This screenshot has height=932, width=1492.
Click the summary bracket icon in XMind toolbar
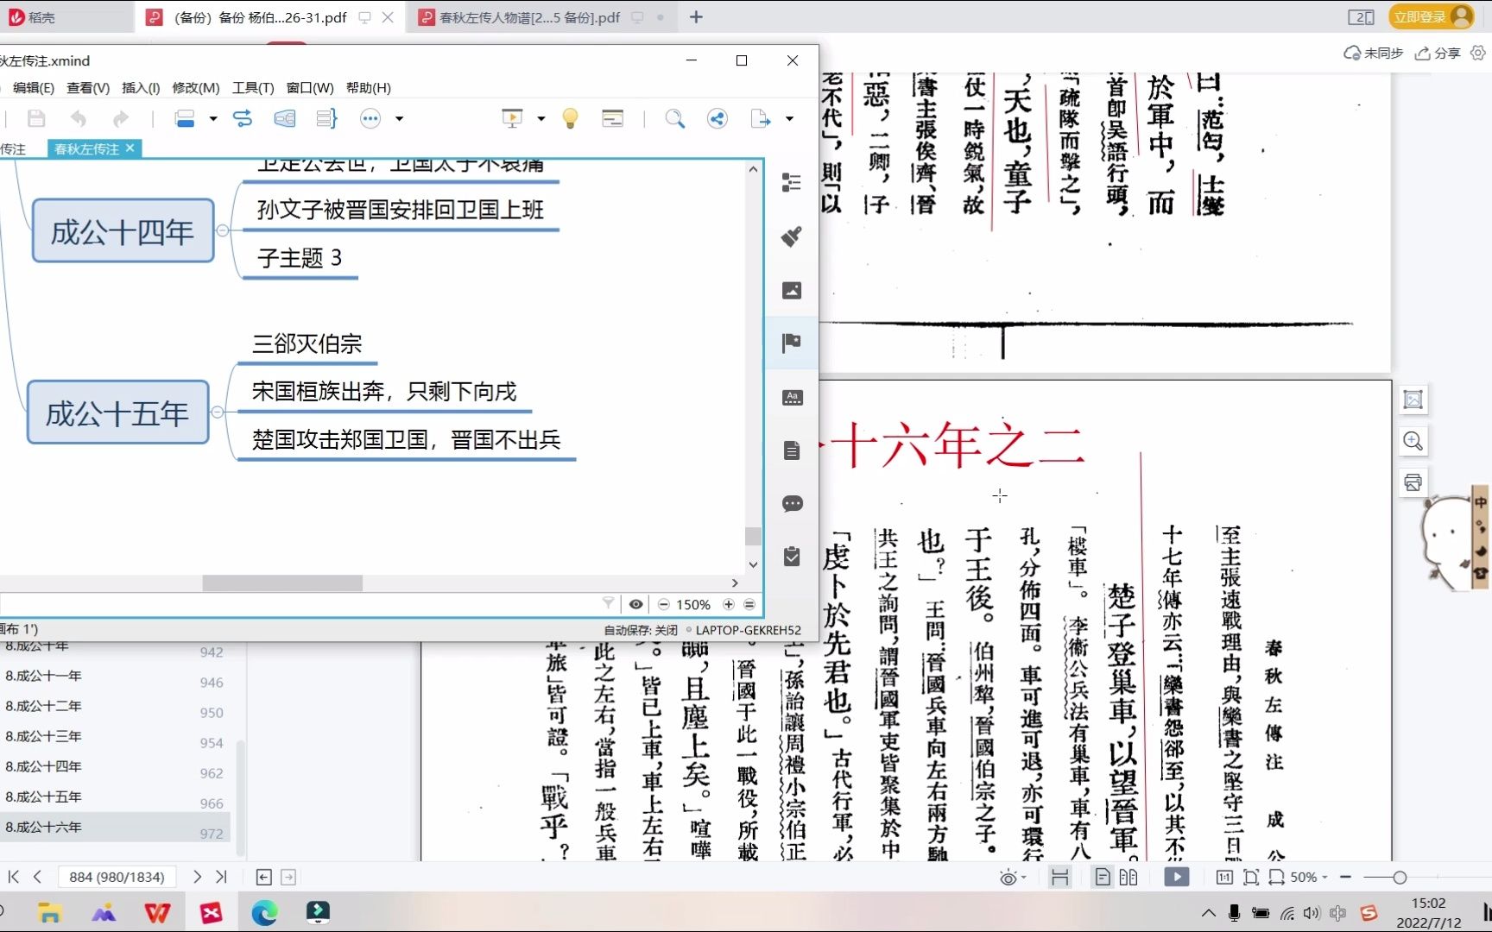[x=326, y=119]
